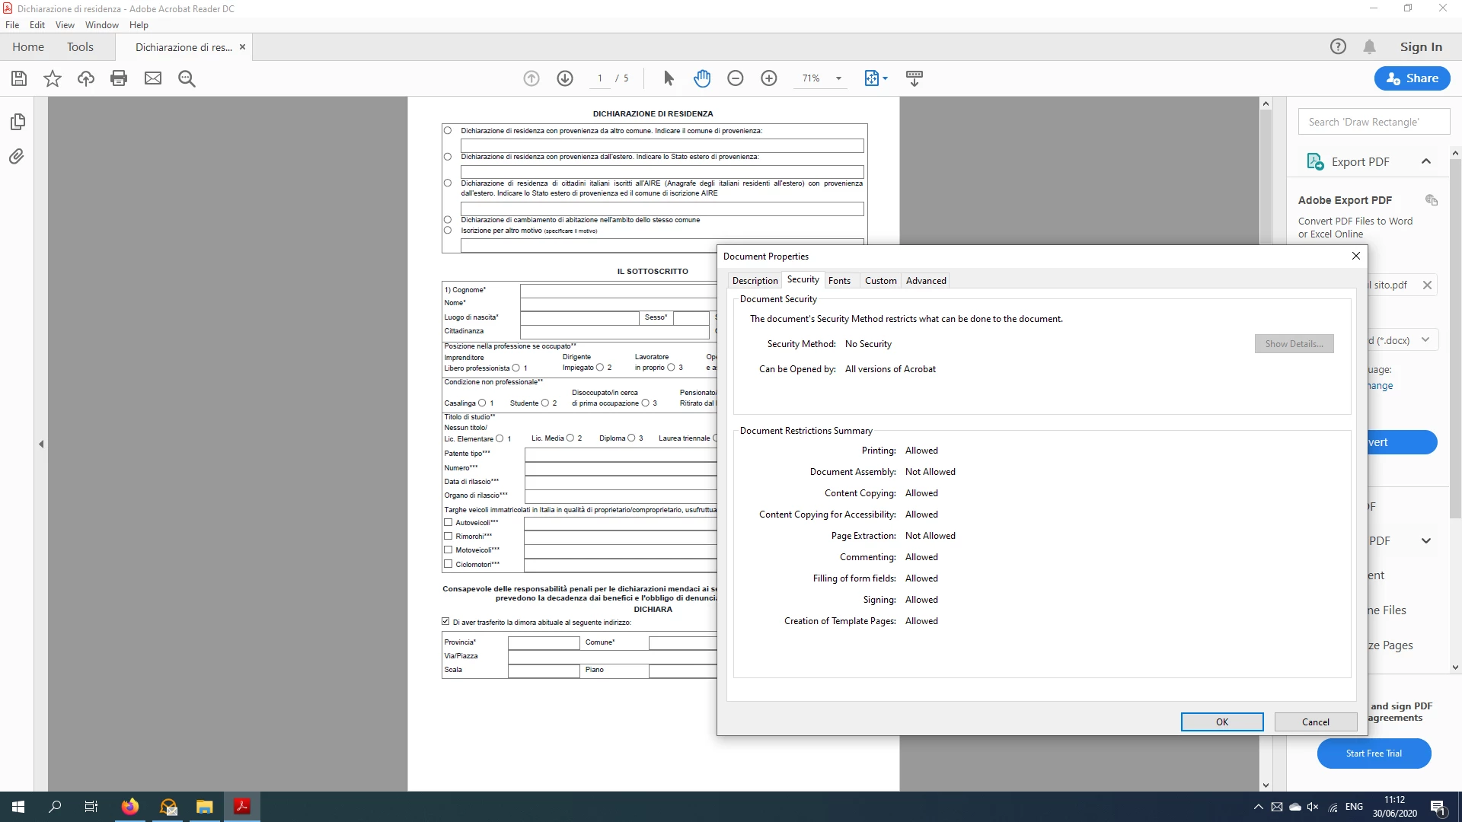Open the Attachments paperclip panel
Viewport: 1462px width, 822px height.
click(17, 157)
